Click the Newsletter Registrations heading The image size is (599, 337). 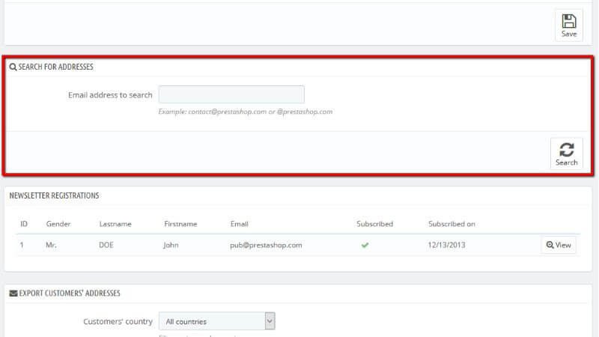tap(54, 195)
